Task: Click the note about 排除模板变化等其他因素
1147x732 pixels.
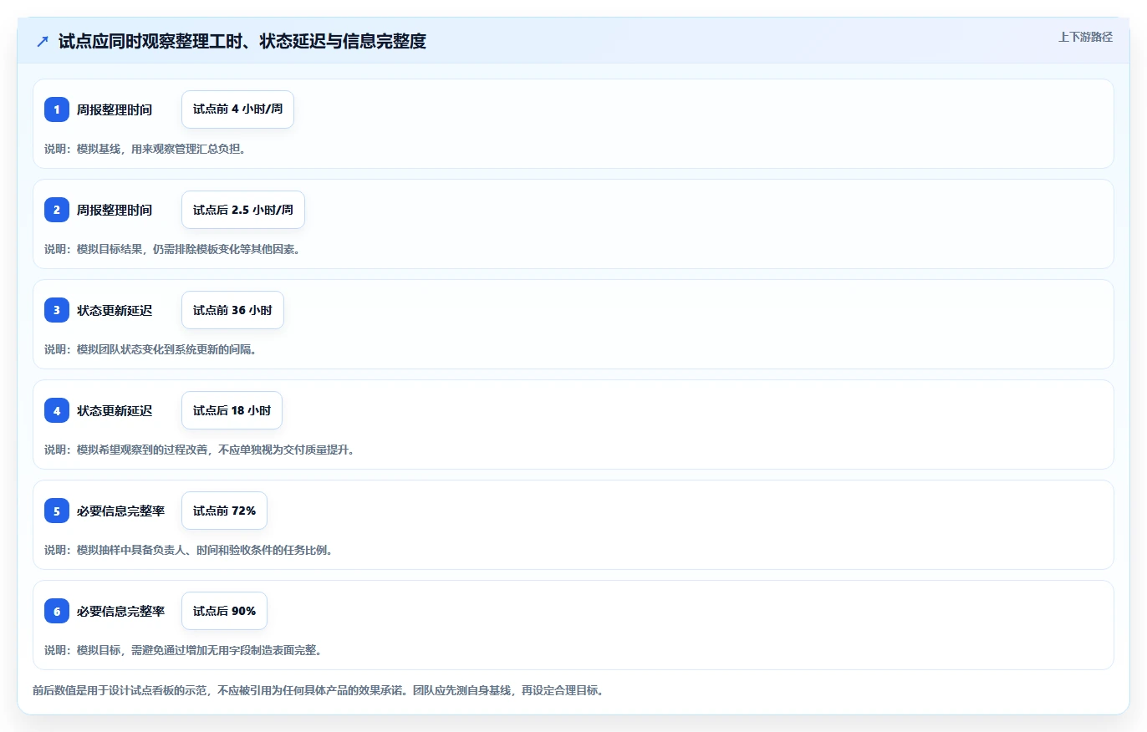Action: (172, 249)
